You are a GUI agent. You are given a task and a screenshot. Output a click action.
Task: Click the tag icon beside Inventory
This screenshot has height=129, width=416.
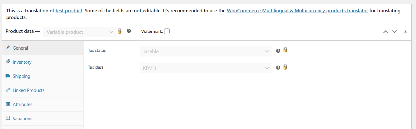(x=8, y=62)
